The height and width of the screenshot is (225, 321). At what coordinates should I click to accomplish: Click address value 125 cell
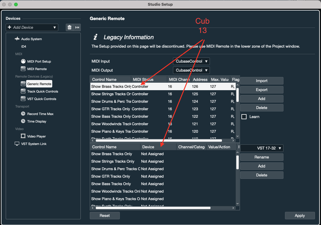tap(195, 94)
